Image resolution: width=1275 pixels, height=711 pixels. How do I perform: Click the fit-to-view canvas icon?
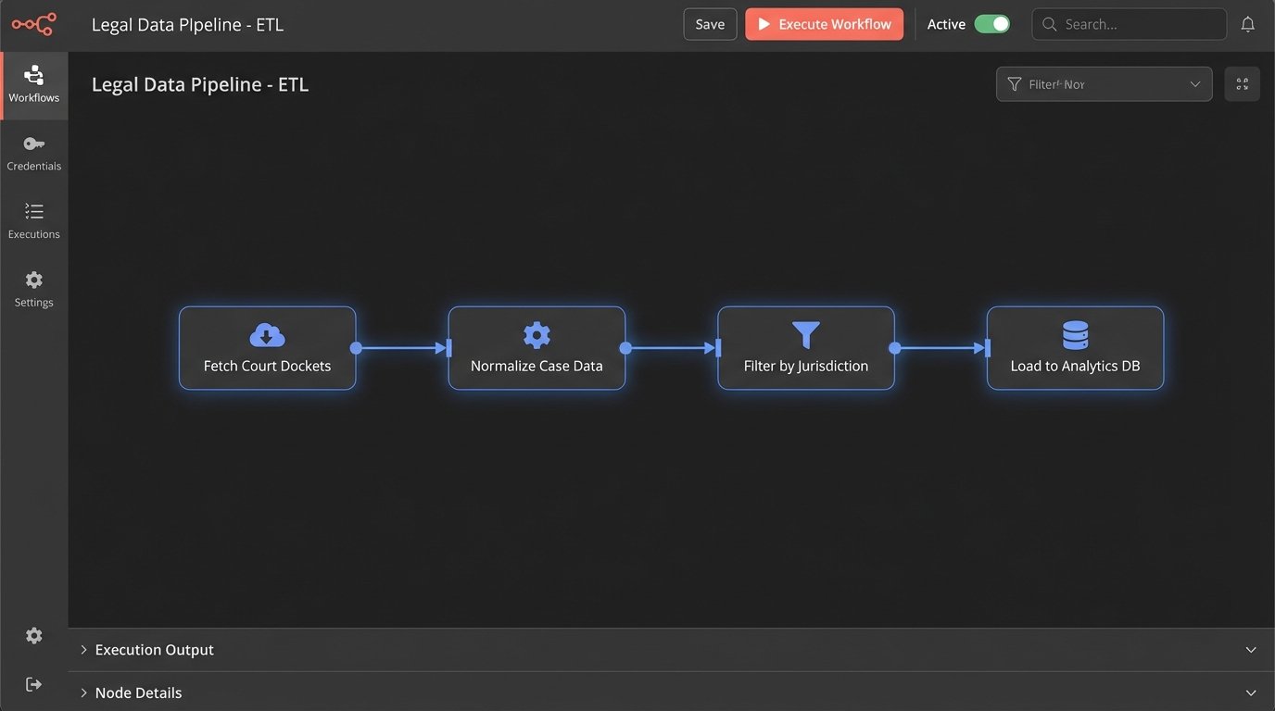point(1242,84)
